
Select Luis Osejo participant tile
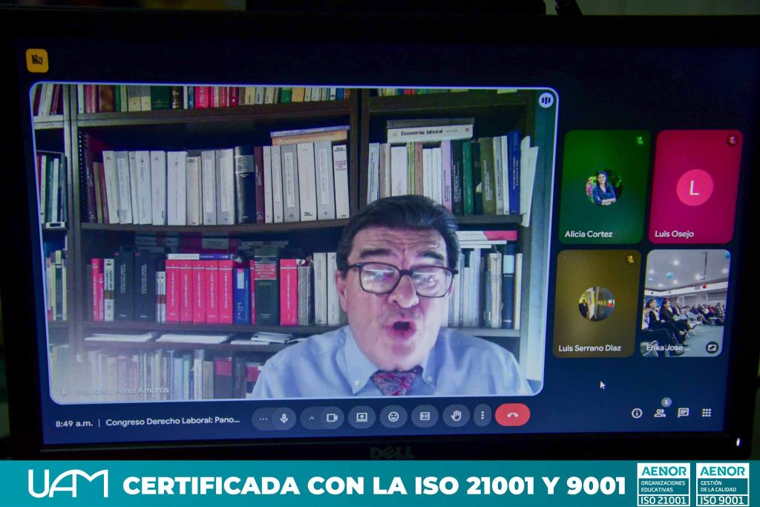(695, 186)
